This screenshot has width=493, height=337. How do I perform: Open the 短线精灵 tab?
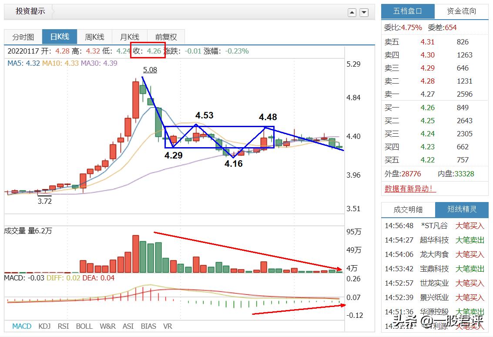click(462, 209)
